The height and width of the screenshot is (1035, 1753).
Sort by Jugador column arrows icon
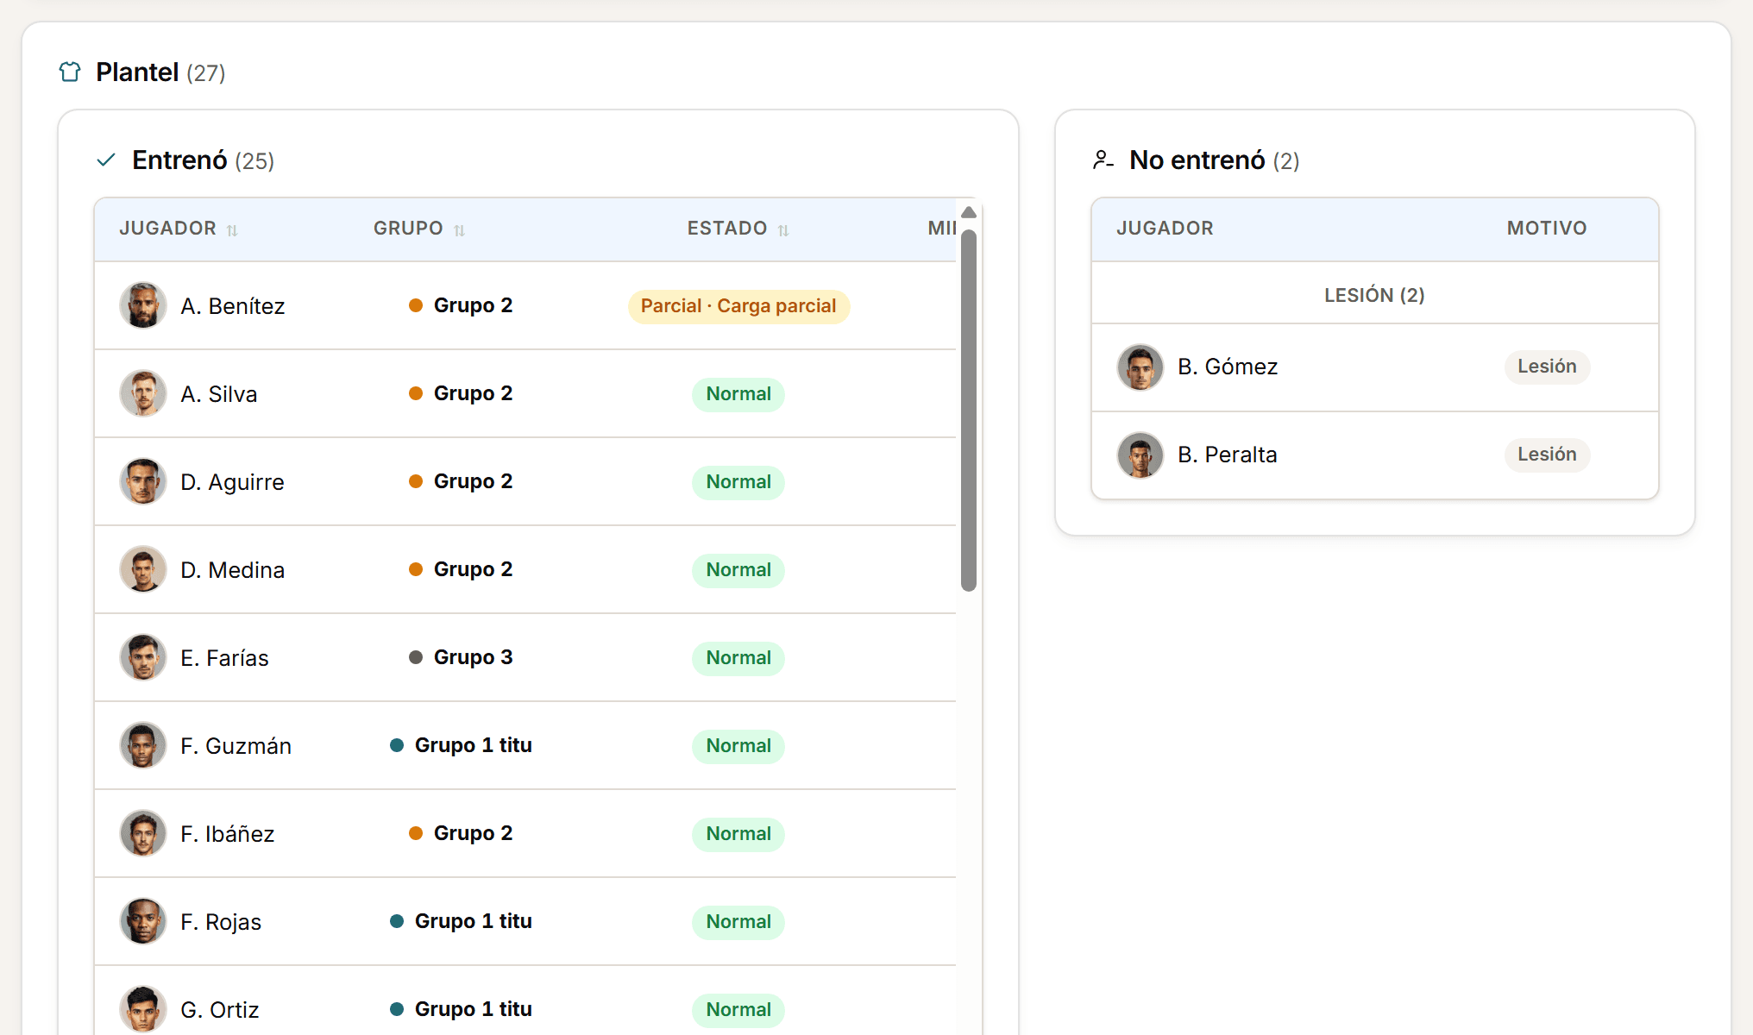tap(232, 230)
